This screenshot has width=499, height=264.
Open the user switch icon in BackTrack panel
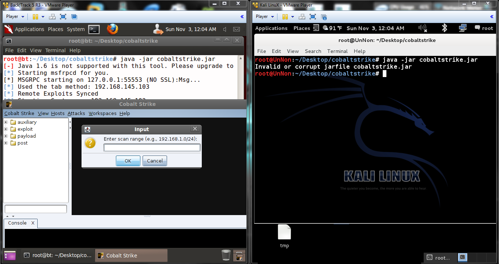pyautogui.click(x=158, y=29)
